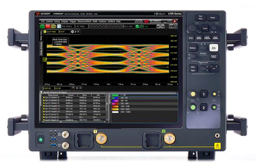Click the green power button
The height and width of the screenshot is (167, 256).
point(41,140)
